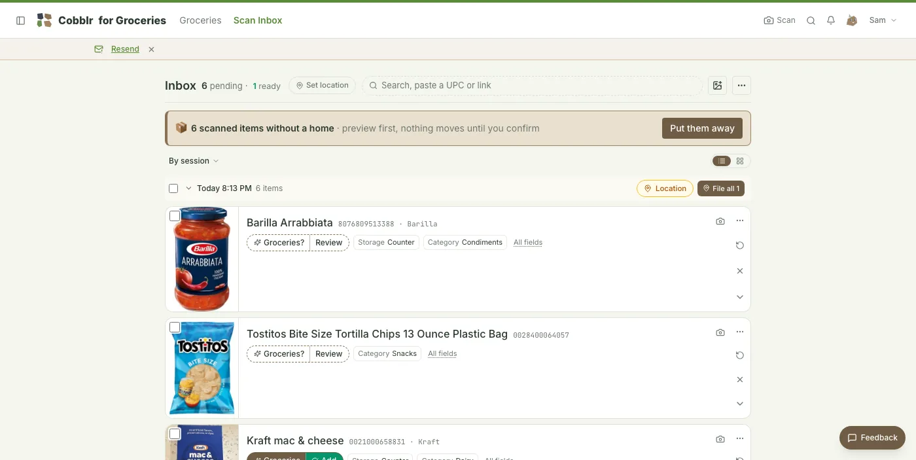
Task: Click the Tostitos Bite Size Tortilla Chips title
Action: [377, 334]
